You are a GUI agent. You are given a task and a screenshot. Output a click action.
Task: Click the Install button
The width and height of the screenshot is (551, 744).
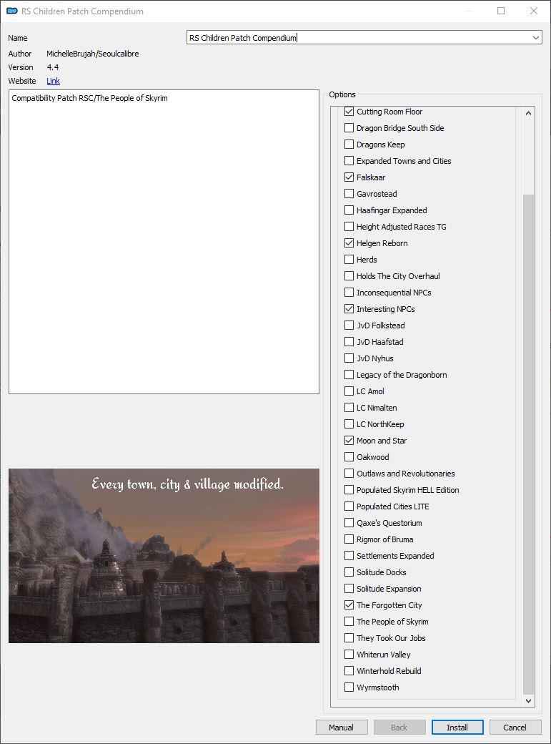click(457, 728)
